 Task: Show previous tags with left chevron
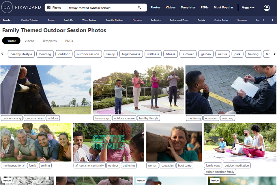(2, 54)
